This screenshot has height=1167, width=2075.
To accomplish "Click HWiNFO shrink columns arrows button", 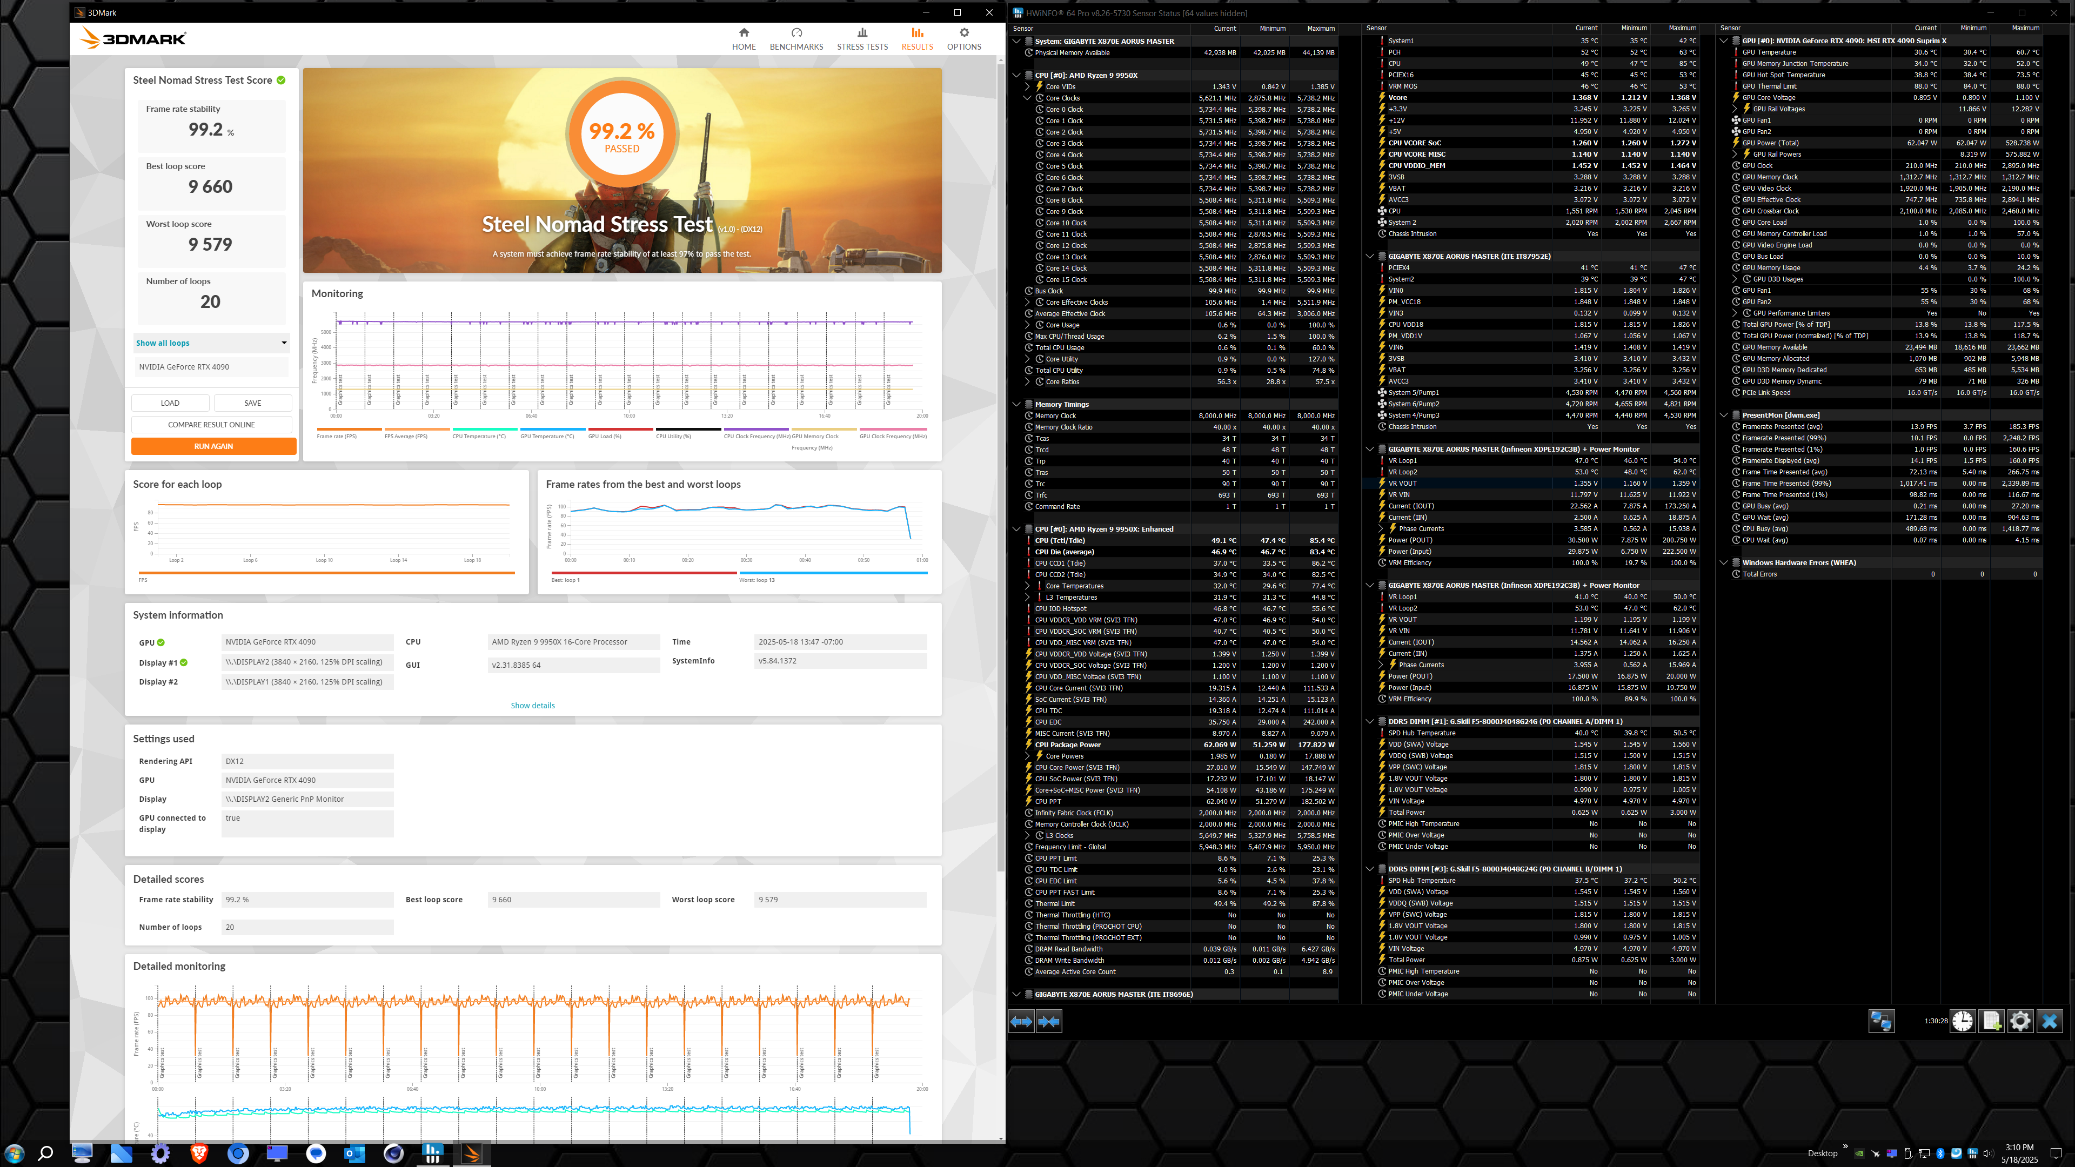I will [x=1049, y=1021].
